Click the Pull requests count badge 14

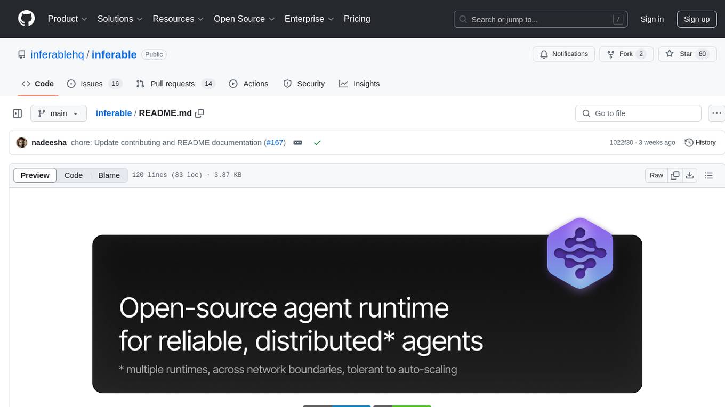point(208,84)
